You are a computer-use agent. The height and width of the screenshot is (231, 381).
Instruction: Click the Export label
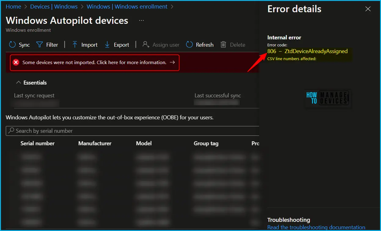pos(122,45)
